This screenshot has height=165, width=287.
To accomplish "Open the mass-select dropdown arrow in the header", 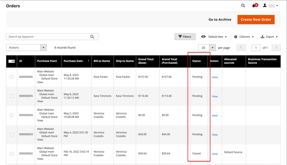I will click(x=13, y=61).
